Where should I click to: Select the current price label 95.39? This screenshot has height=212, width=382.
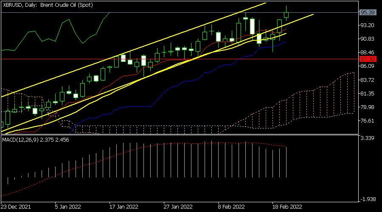click(368, 12)
